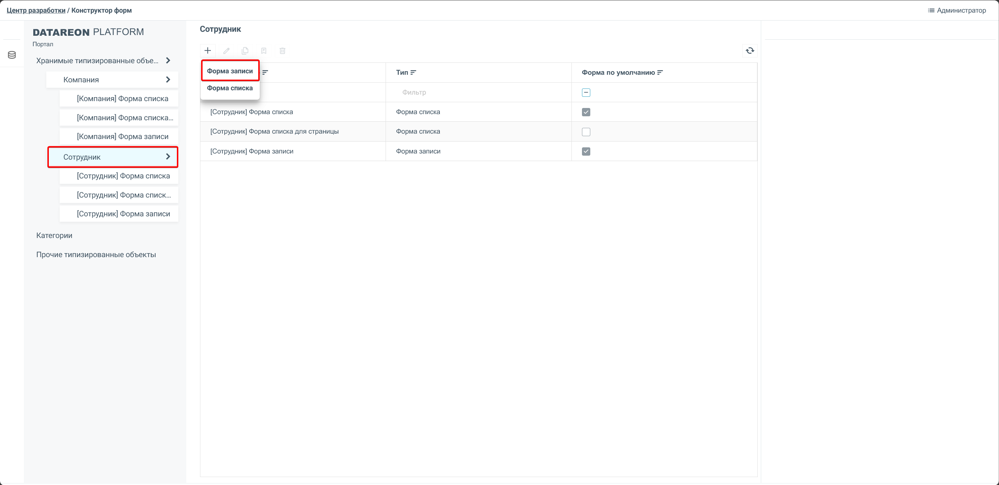The height and width of the screenshot is (485, 999).
Task: Uncheck default checkbox for [Сотрудник] Форма списка row
Action: tap(586, 112)
